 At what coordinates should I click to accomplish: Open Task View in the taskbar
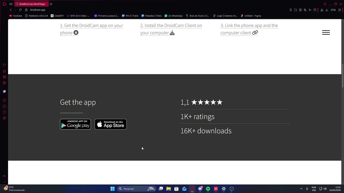coord(161,189)
